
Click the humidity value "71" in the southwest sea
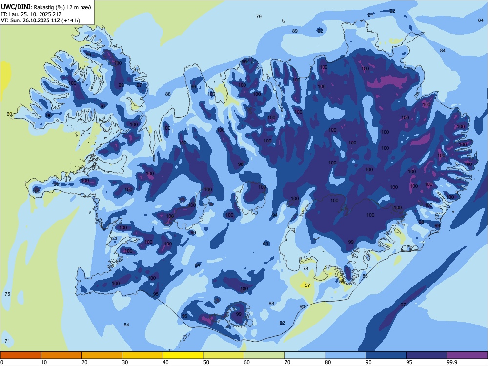click(7, 341)
